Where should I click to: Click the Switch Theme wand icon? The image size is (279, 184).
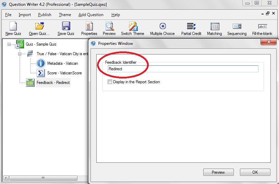(x=133, y=26)
